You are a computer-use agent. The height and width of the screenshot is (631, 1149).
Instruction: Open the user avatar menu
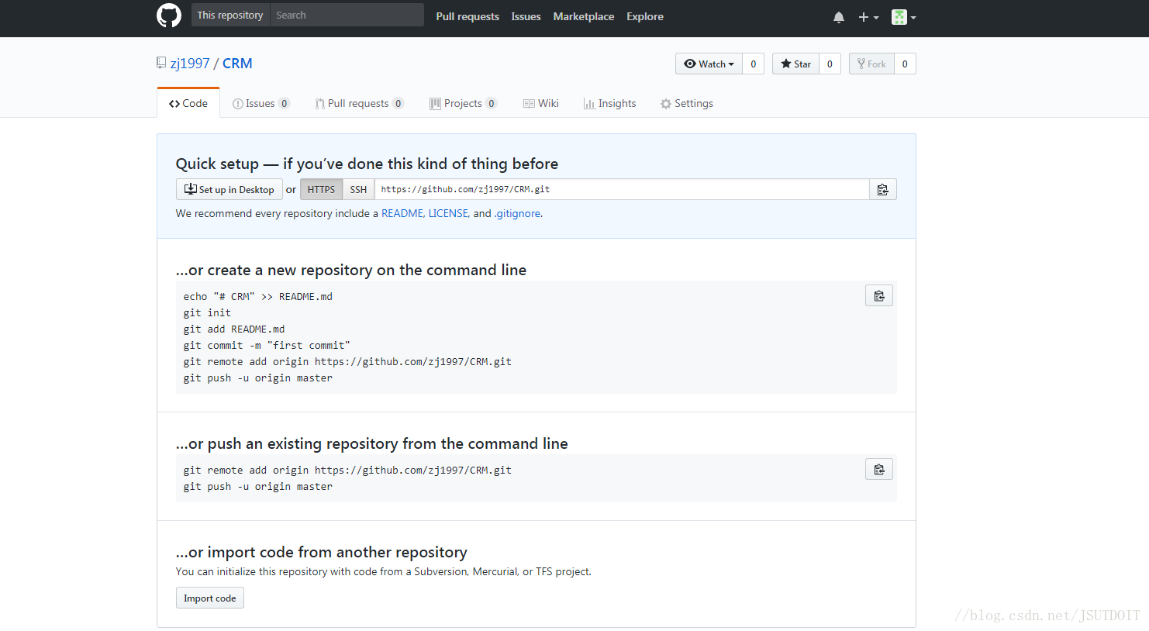[904, 17]
